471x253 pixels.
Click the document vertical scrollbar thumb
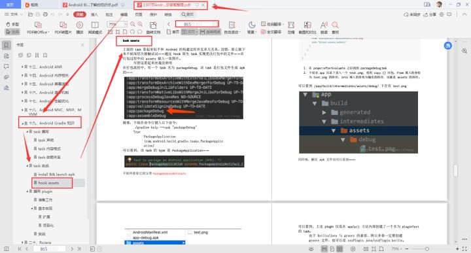coord(456,171)
